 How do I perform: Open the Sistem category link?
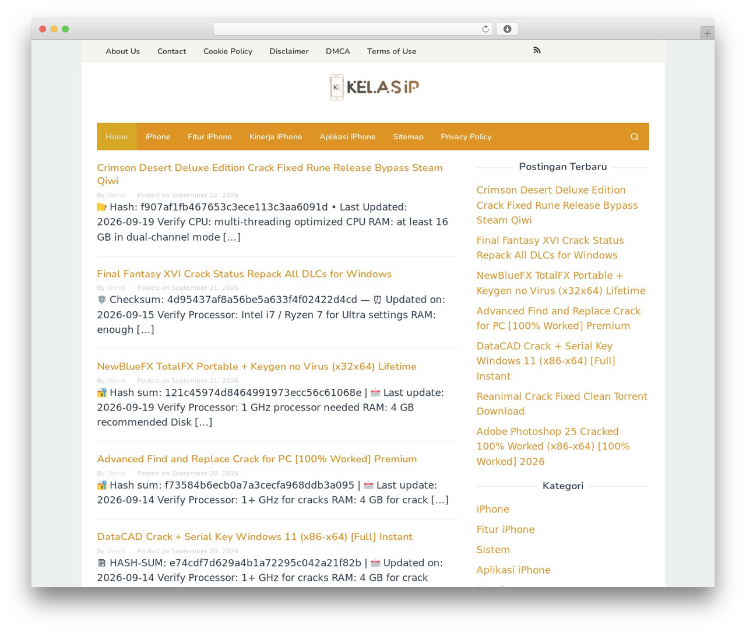click(x=493, y=550)
